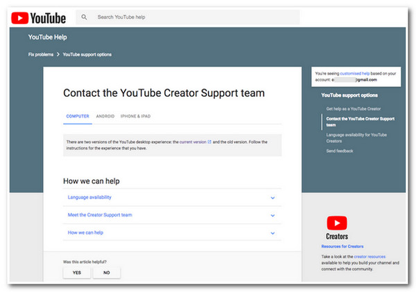Expand Meet the Creator Support team

coord(172,215)
